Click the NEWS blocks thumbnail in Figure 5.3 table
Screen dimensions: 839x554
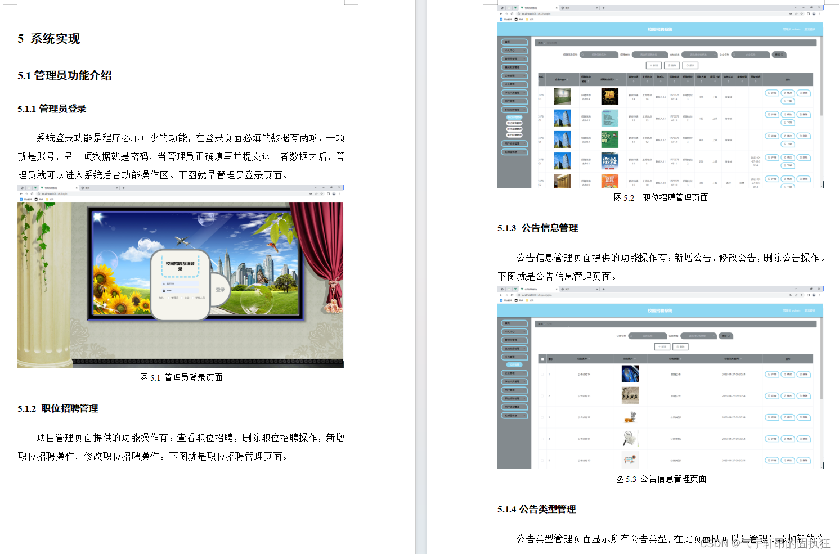tap(630, 395)
